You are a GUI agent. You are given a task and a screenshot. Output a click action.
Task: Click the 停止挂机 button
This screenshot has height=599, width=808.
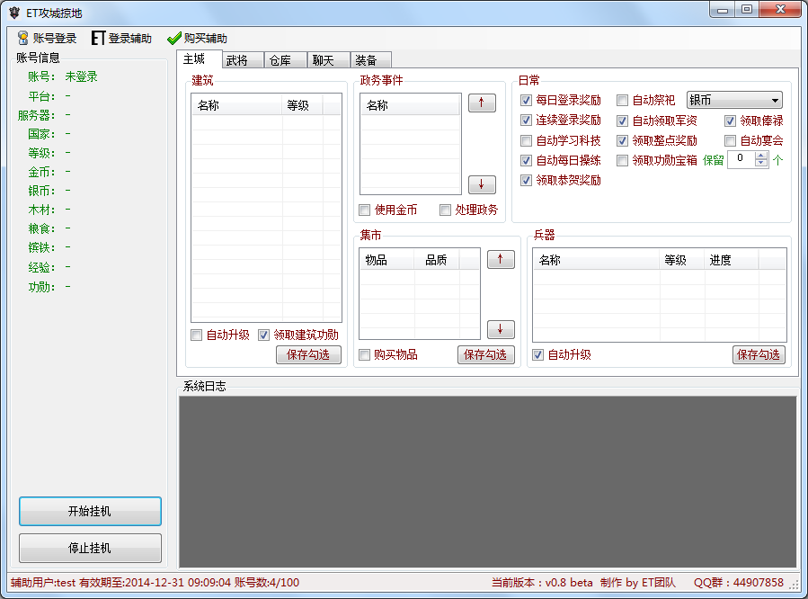point(90,548)
